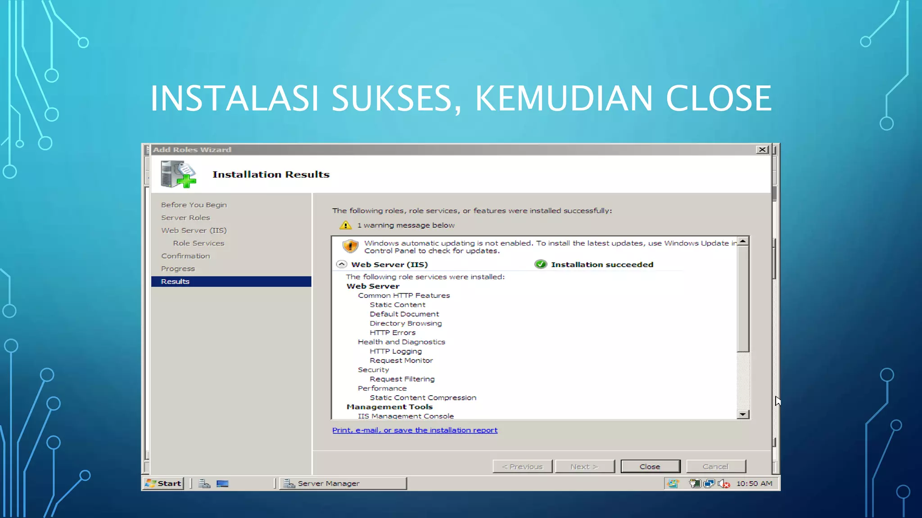The width and height of the screenshot is (922, 518).
Task: Click the results list scroll-up arrow
Action: point(743,241)
